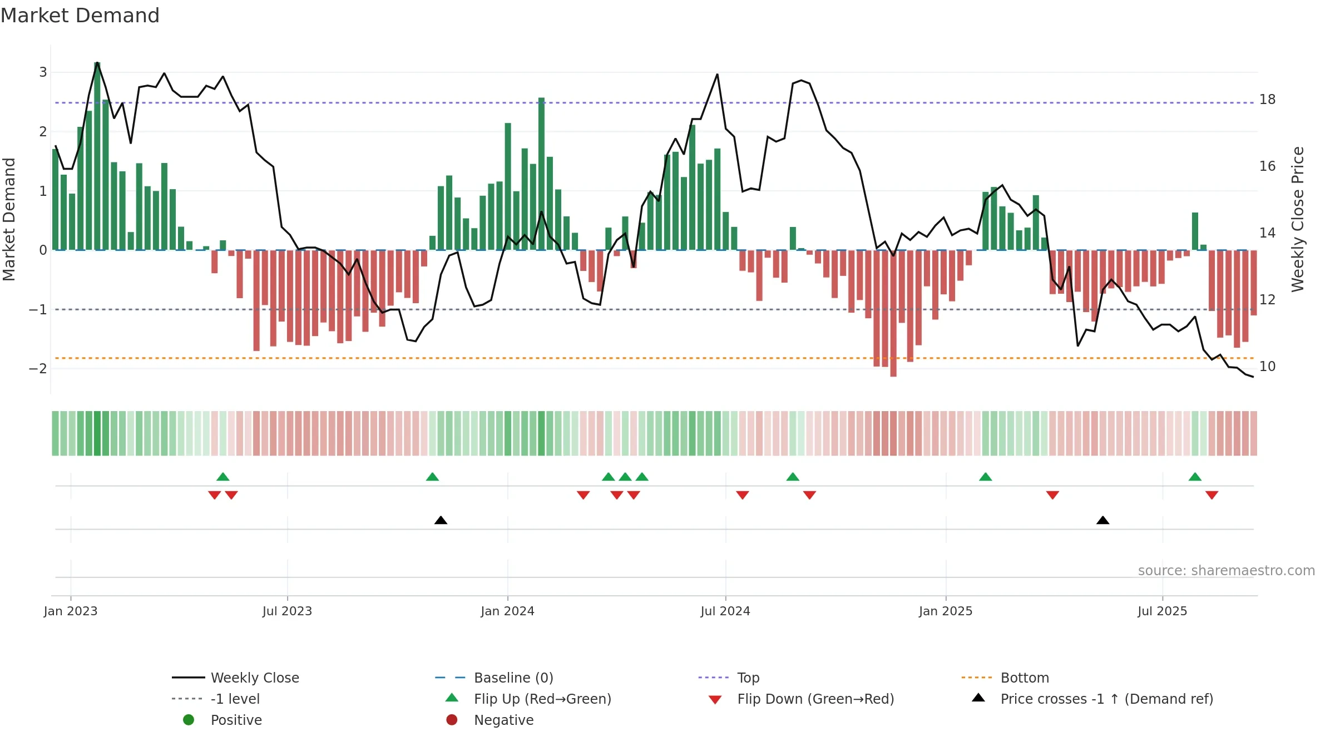This screenshot has height=751, width=1335.
Task: Toggle the -1 level legend entry
Action: [x=216, y=699]
